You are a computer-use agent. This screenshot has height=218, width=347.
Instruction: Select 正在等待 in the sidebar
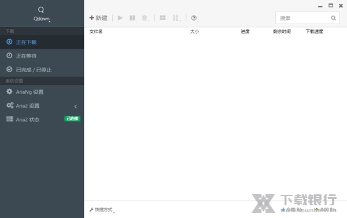click(x=42, y=56)
